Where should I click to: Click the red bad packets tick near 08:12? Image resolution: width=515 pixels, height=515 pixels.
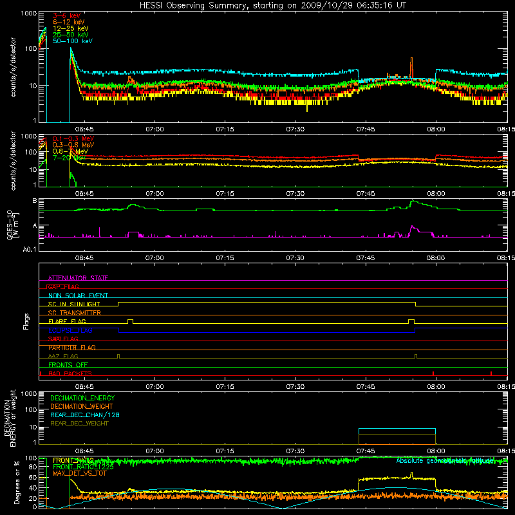pyautogui.click(x=491, y=373)
